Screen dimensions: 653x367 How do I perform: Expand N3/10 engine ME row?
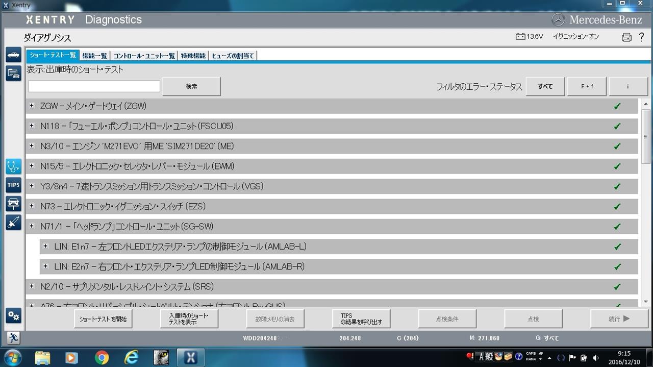32,146
